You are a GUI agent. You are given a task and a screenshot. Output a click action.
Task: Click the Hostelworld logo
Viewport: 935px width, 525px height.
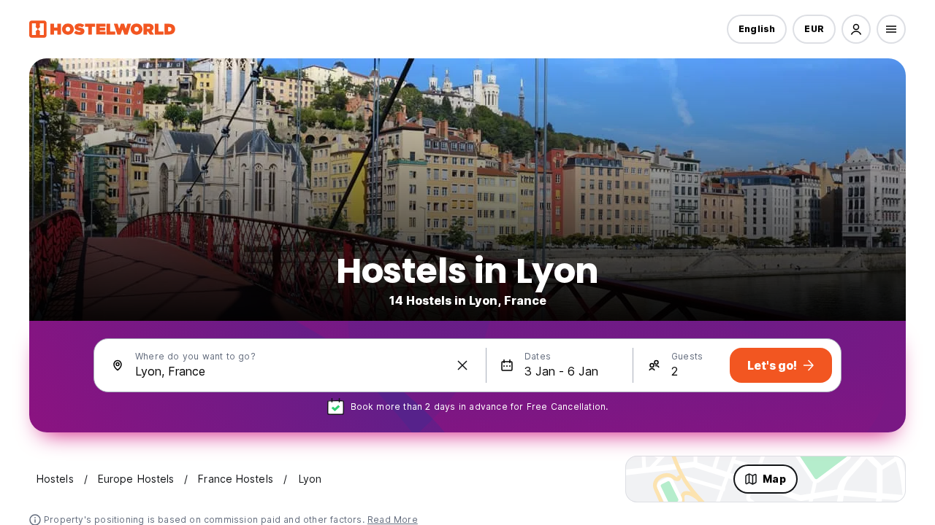(x=102, y=29)
